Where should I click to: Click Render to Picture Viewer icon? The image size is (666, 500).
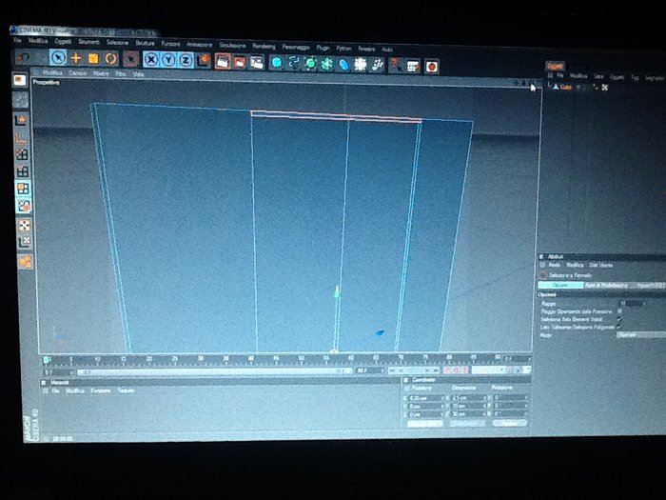click(240, 62)
